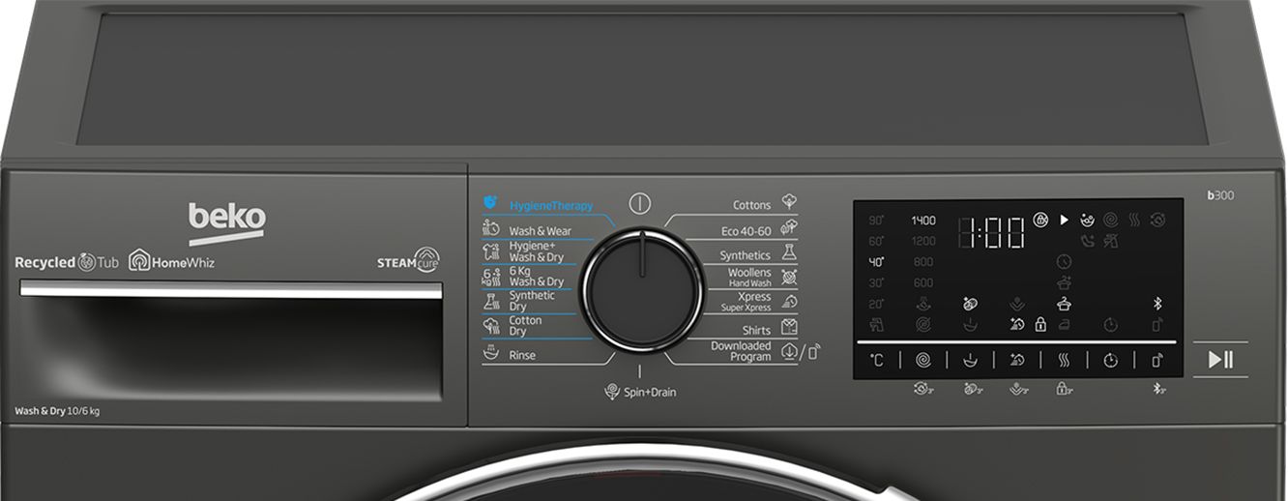Pull open the detergent drawer handle
The width and height of the screenshot is (1288, 501).
[x=231, y=289]
